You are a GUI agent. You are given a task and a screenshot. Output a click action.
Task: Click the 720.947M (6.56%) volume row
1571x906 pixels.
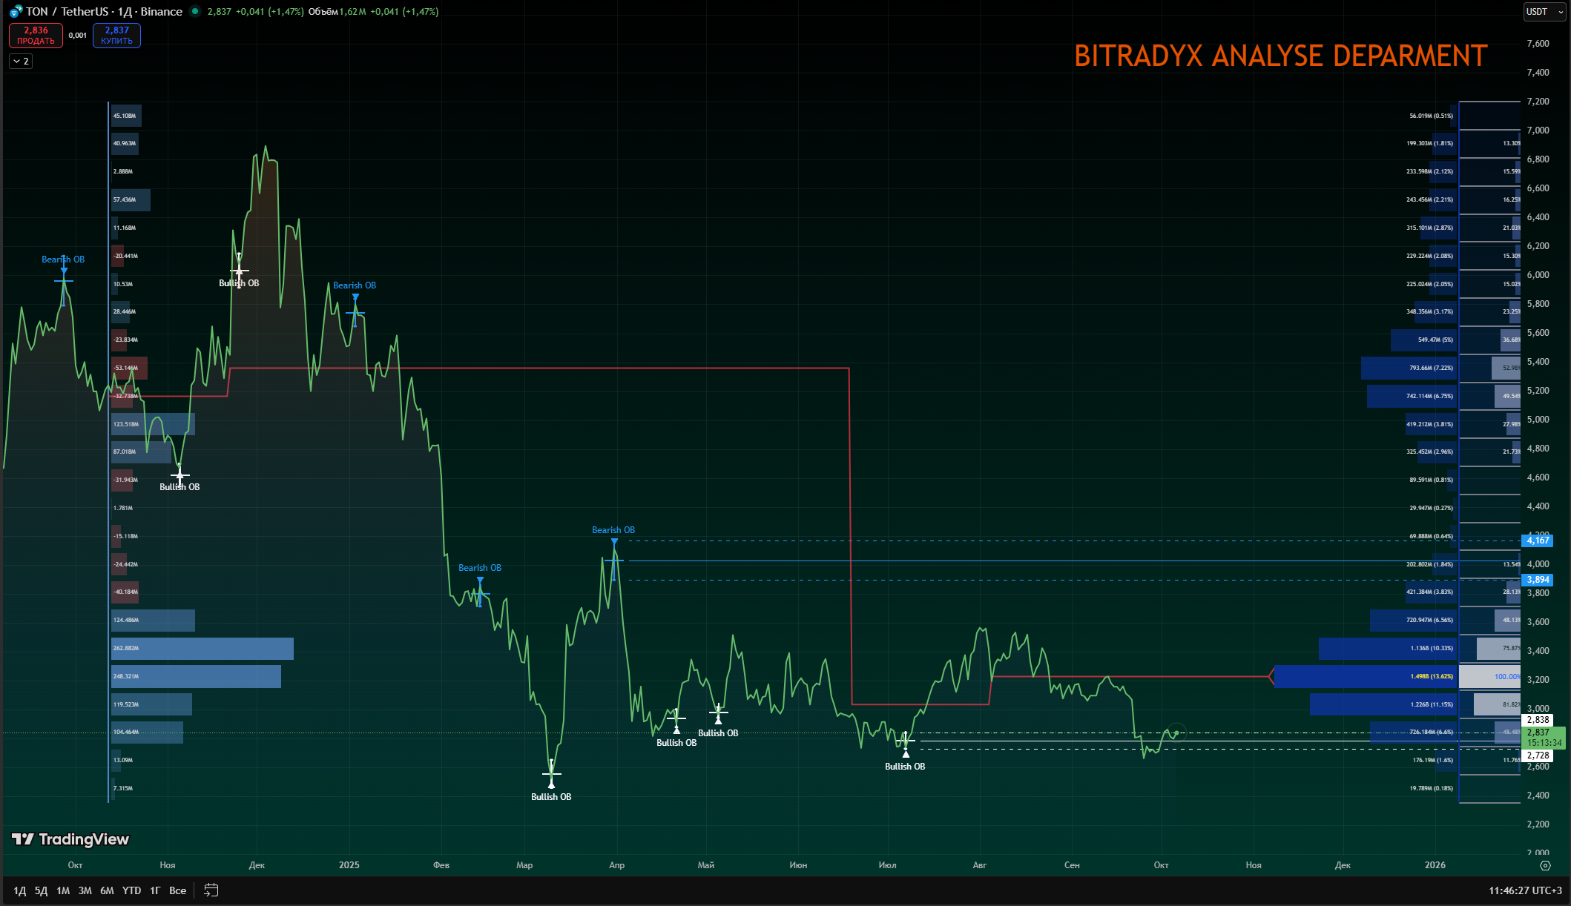[x=1414, y=621]
